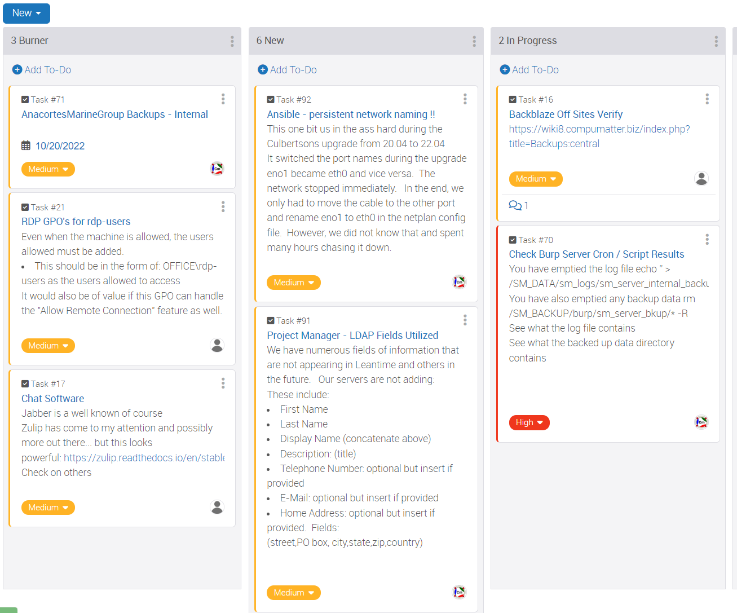Click calendar icon on Task #71
The image size is (737, 613).
click(x=26, y=145)
